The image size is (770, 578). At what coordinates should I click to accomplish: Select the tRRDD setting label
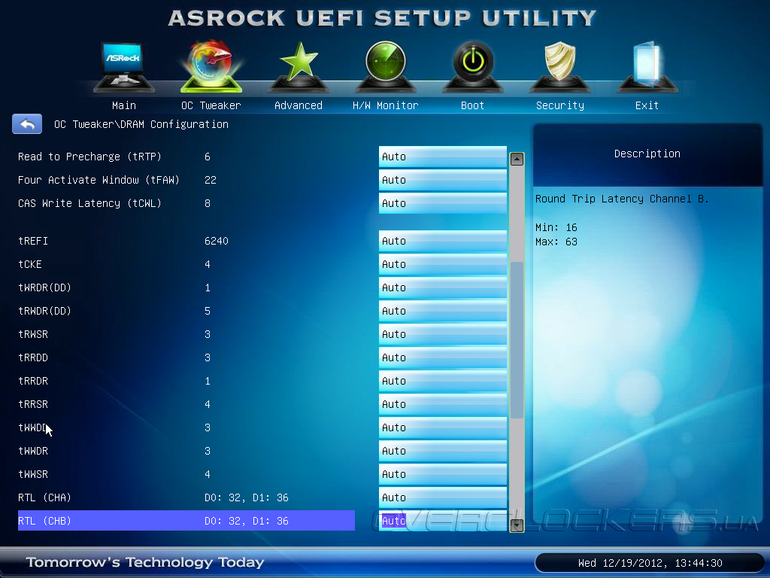click(33, 357)
